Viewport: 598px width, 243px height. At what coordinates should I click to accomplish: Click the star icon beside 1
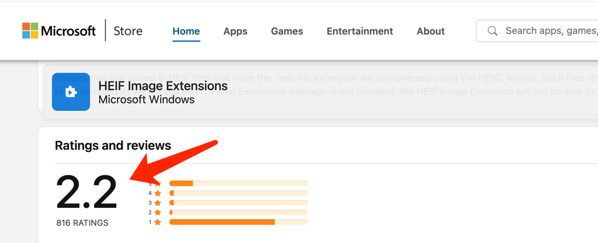coord(158,222)
